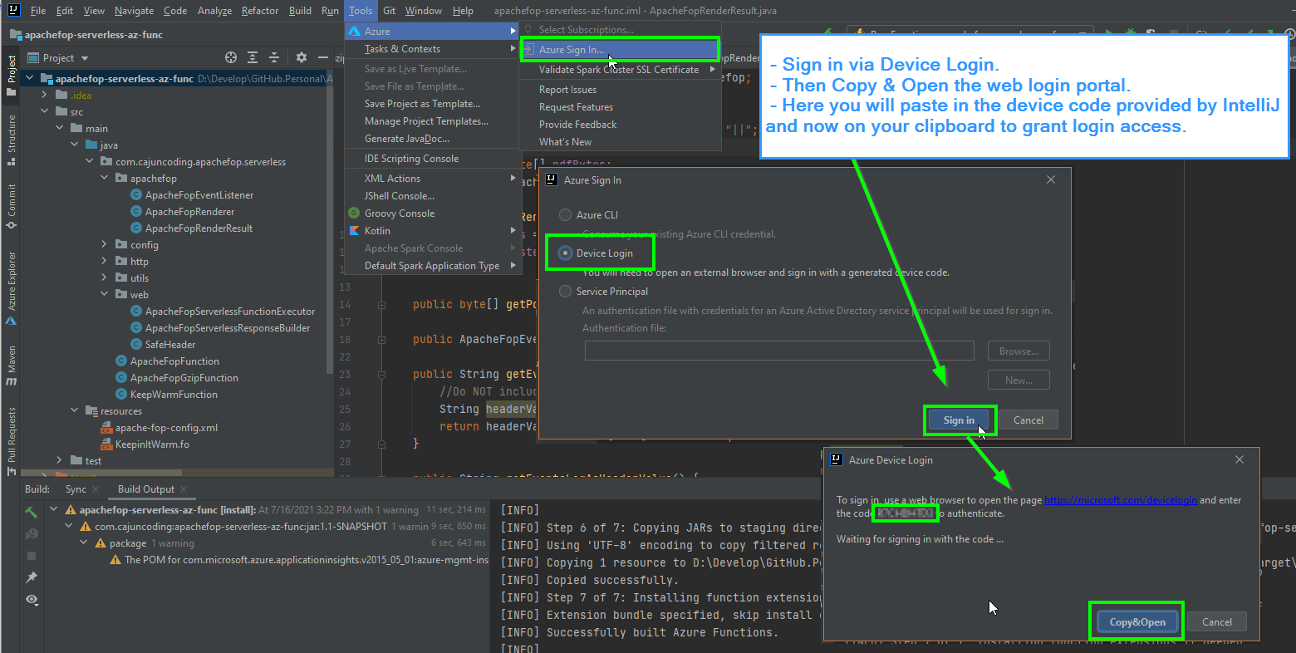This screenshot has height=653, width=1296.
Task: Click Expand All icon in Project panel
Action: tap(253, 57)
